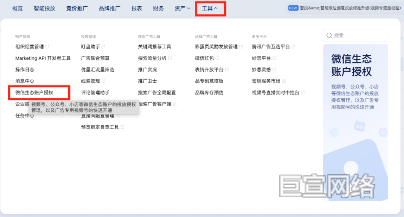Open 优量汇流量筛选 tool
The height and width of the screenshot is (217, 404).
(x=97, y=69)
